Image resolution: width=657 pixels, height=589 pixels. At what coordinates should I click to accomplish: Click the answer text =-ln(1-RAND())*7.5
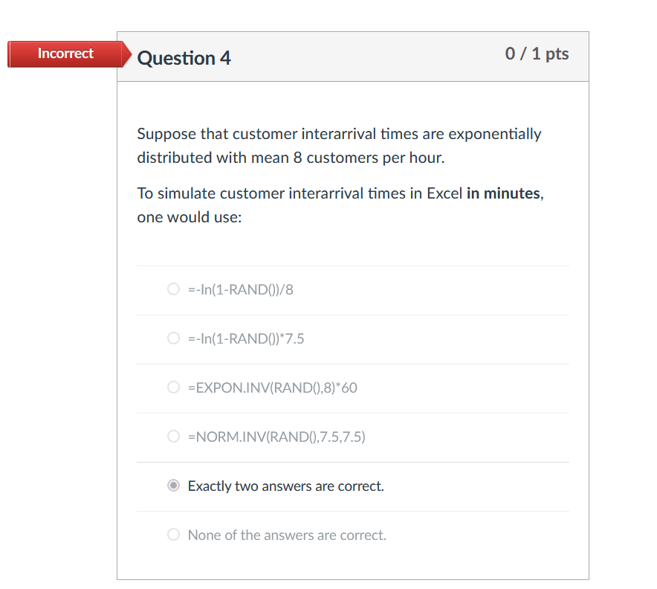coord(246,338)
